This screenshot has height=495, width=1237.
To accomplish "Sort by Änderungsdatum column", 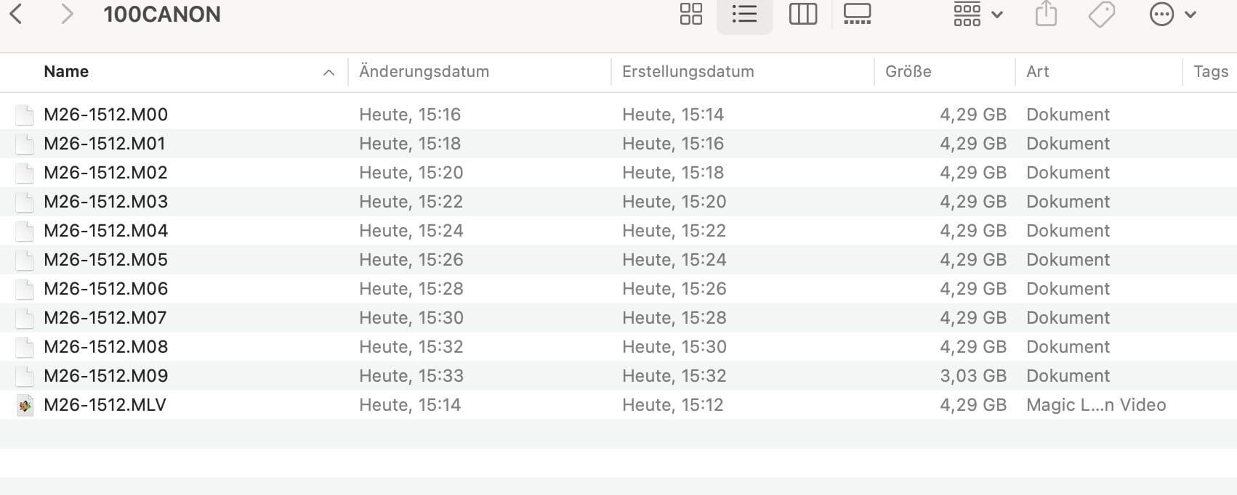I will pos(424,72).
